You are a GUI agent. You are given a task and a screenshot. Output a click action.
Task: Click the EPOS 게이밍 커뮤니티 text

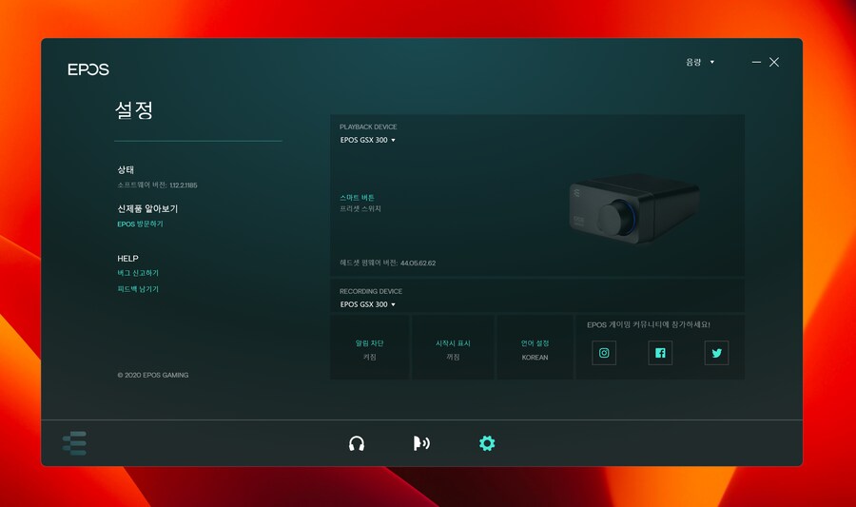point(649,324)
